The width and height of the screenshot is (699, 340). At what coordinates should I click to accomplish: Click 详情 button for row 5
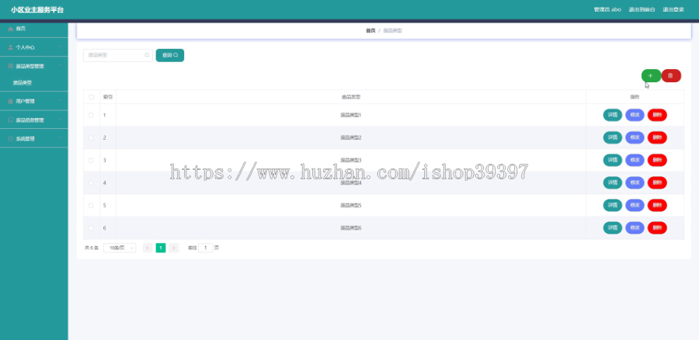tap(613, 206)
